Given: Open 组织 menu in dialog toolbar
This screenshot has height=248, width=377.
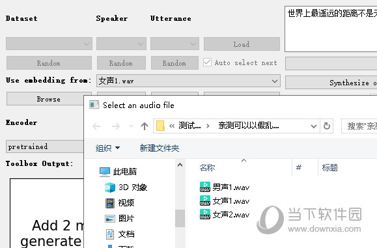Looking at the screenshot, I should [x=107, y=148].
